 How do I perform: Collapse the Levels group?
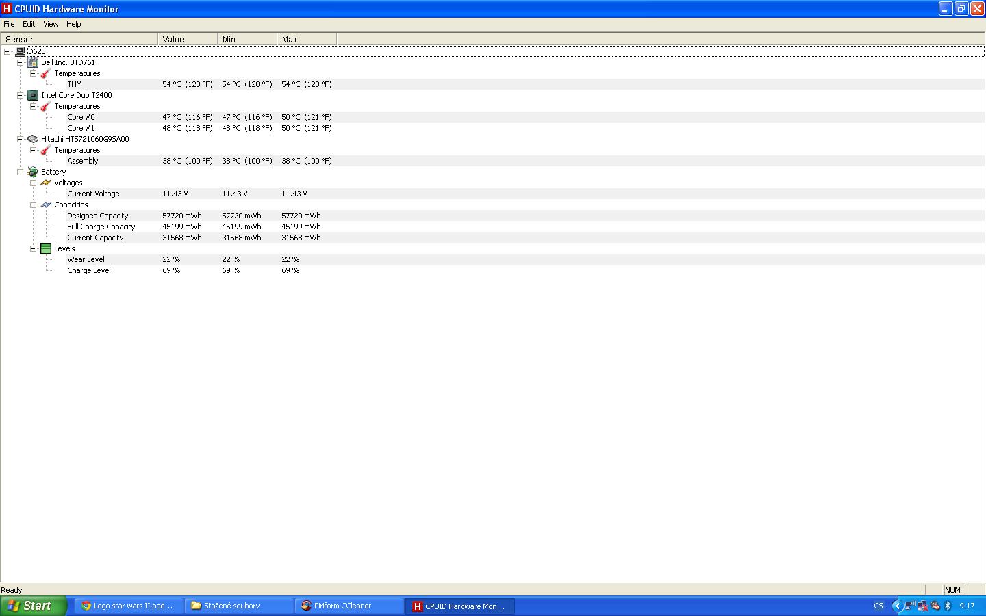(33, 248)
